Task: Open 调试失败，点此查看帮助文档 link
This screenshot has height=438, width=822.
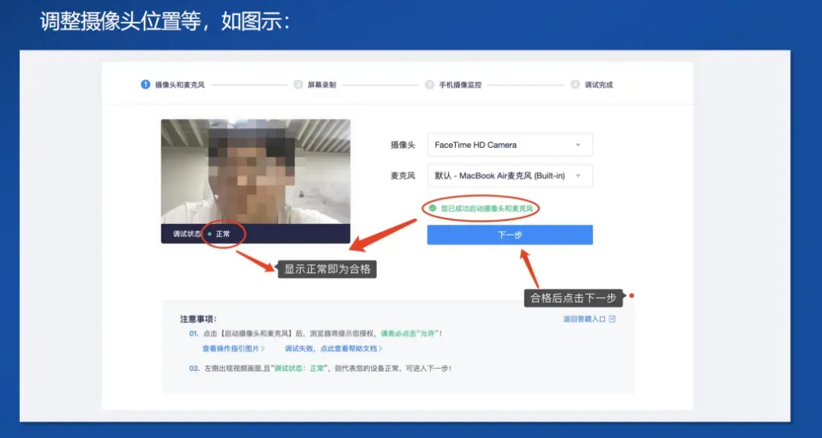Action: pos(333,348)
